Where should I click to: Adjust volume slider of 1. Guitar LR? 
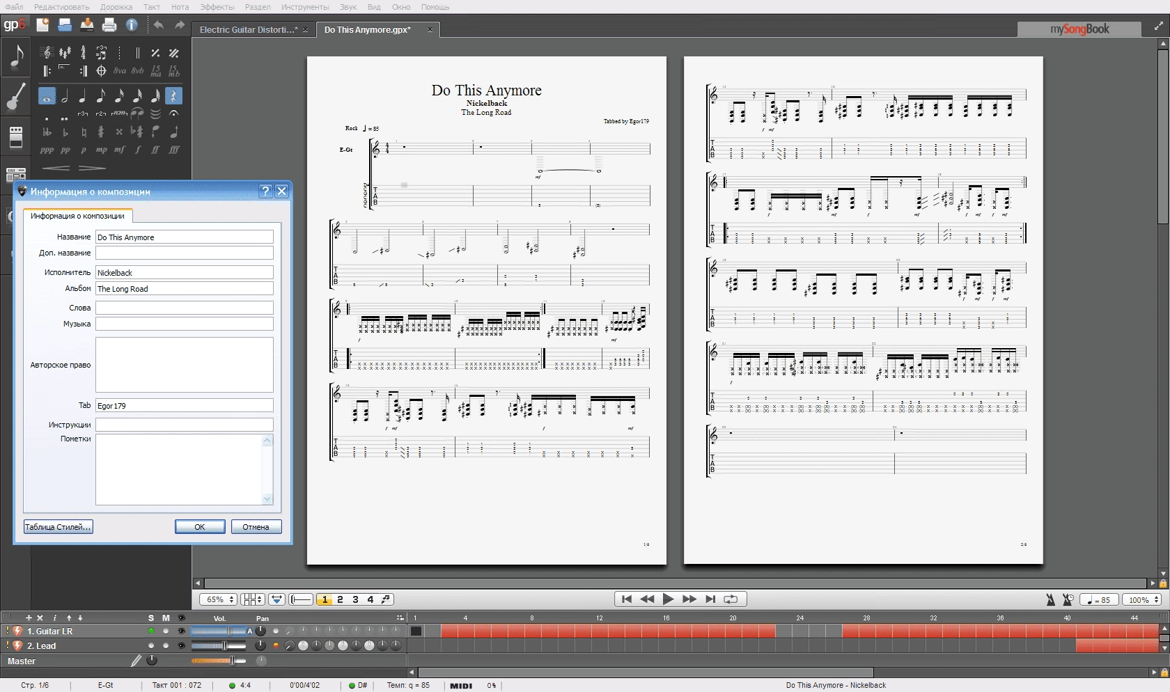click(218, 631)
